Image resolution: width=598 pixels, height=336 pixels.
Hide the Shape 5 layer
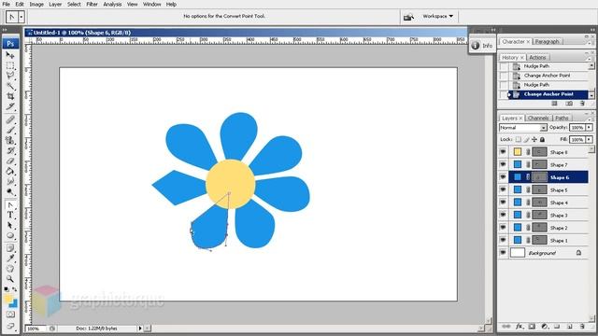point(503,189)
